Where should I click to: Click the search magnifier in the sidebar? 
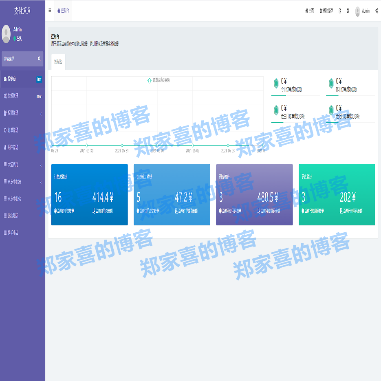pyautogui.click(x=39, y=59)
